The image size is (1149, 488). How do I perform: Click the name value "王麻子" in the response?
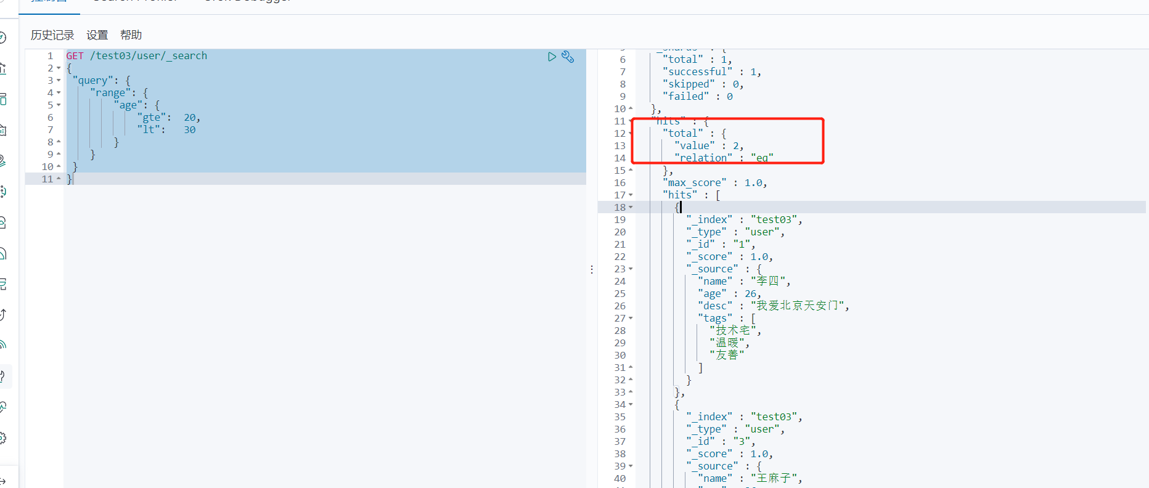(x=774, y=478)
